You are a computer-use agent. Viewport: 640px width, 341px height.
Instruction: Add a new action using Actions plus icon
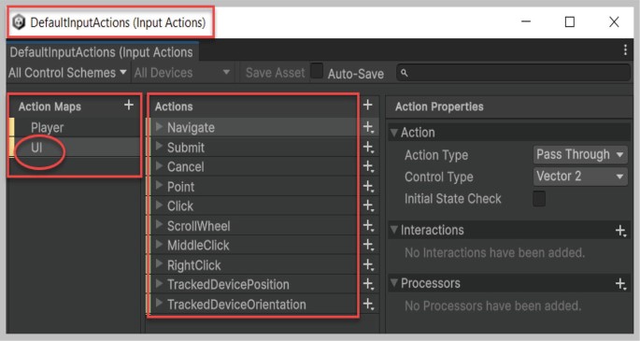367,105
